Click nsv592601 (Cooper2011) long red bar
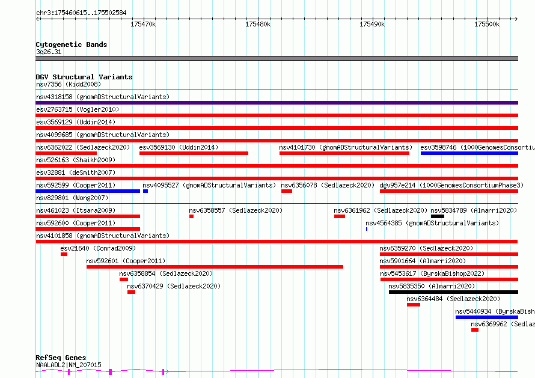Screen dimensions: 535x378 click(215, 267)
